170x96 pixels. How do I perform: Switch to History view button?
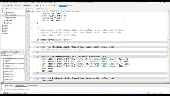(x=38, y=11)
